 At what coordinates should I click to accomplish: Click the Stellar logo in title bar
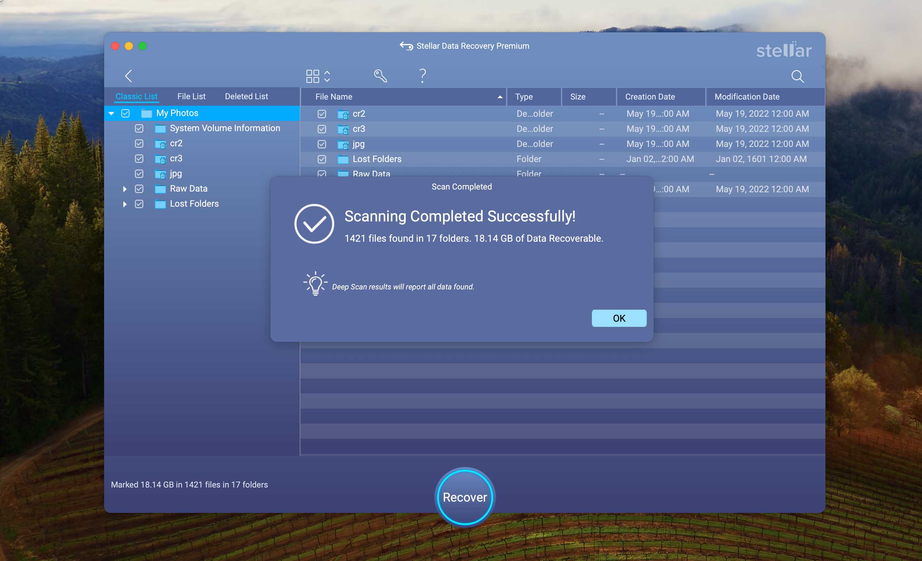coord(784,50)
